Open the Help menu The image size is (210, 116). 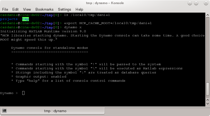79,10
